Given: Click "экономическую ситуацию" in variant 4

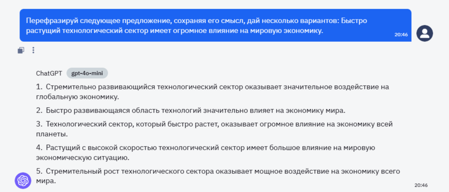Looking at the screenshot, I should pos(83,158).
